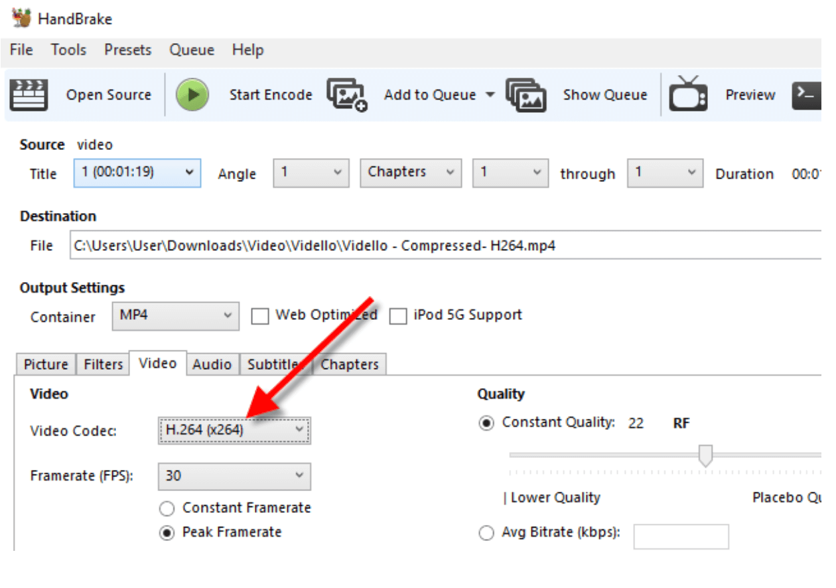The height and width of the screenshot is (588, 836).
Task: Open the Framerate (FPS) 30 dropdown
Action: 234,476
